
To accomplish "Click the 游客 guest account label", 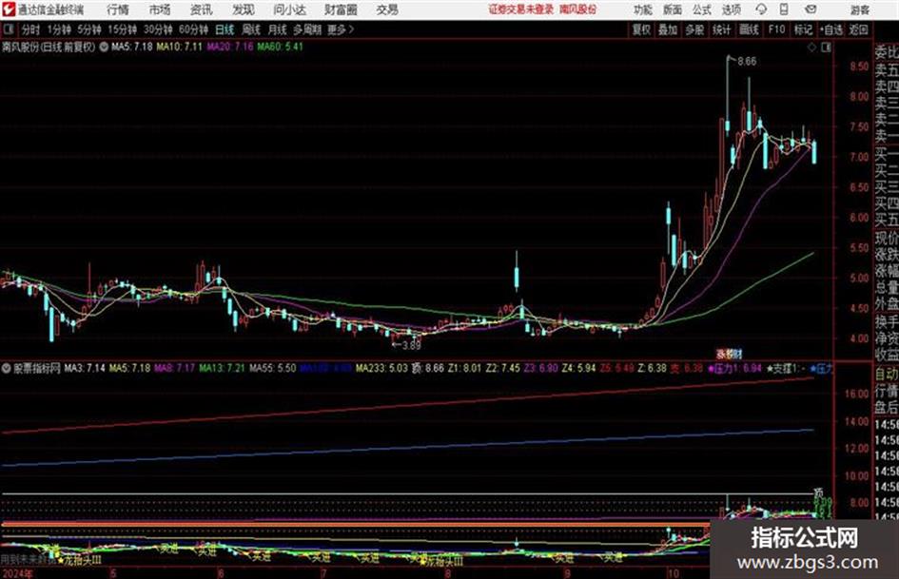I will (860, 10).
